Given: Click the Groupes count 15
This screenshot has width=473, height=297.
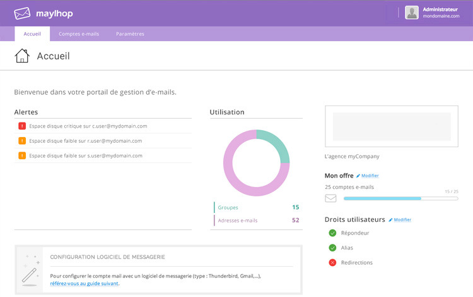Looking at the screenshot, I should 296,207.
